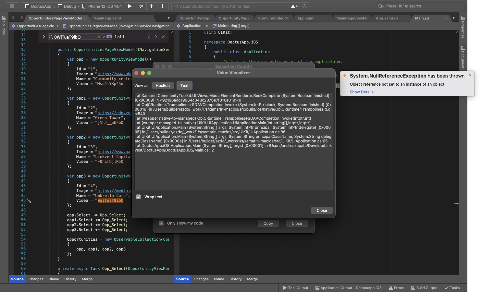Open the Errors pad at the bottom

[x=396, y=288]
